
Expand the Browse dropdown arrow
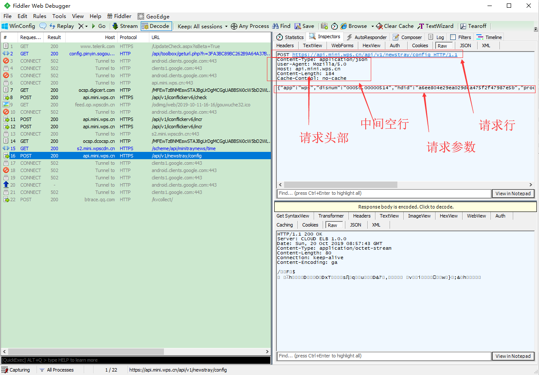click(x=372, y=26)
